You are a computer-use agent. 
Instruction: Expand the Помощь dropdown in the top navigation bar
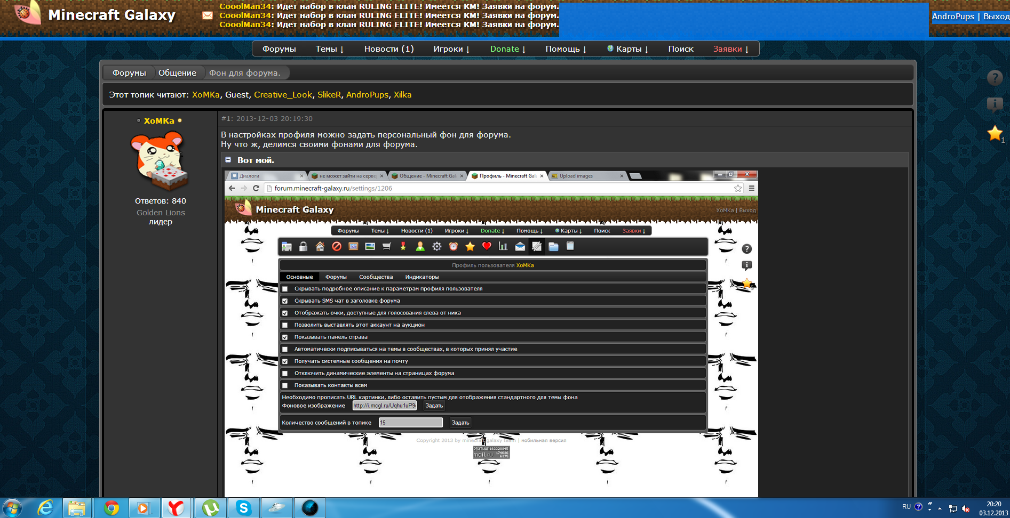coord(566,49)
